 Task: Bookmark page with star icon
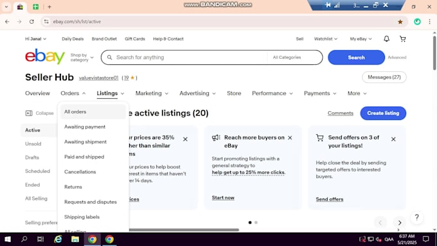400,22
